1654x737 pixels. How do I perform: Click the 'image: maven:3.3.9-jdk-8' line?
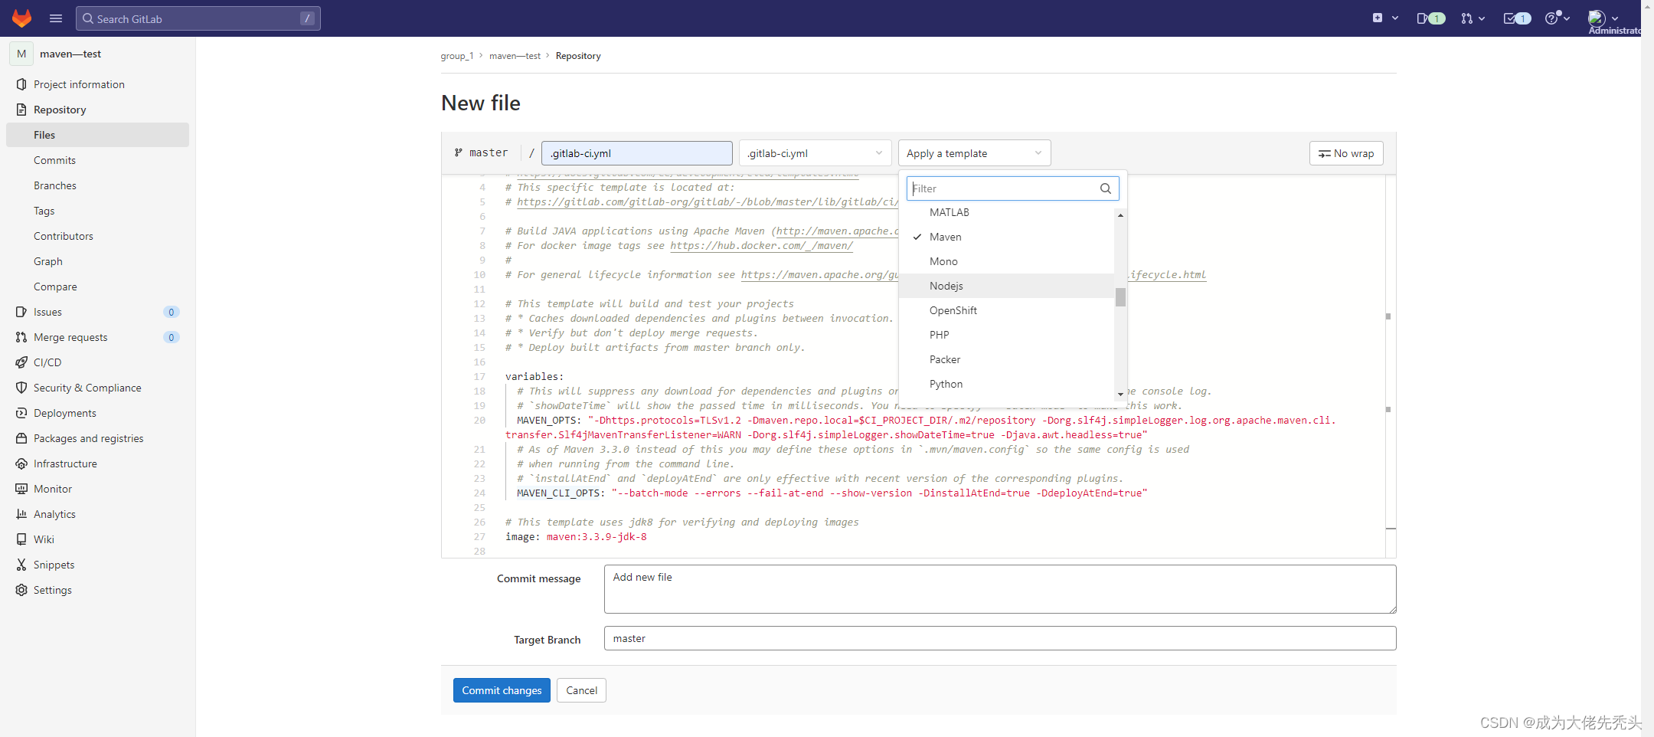click(x=576, y=537)
